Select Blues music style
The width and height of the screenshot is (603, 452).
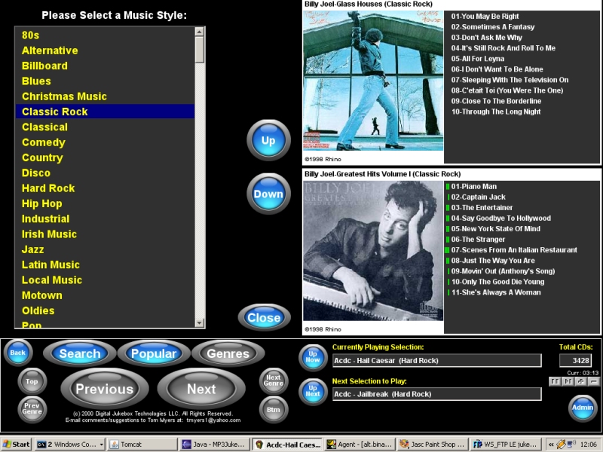[105, 81]
